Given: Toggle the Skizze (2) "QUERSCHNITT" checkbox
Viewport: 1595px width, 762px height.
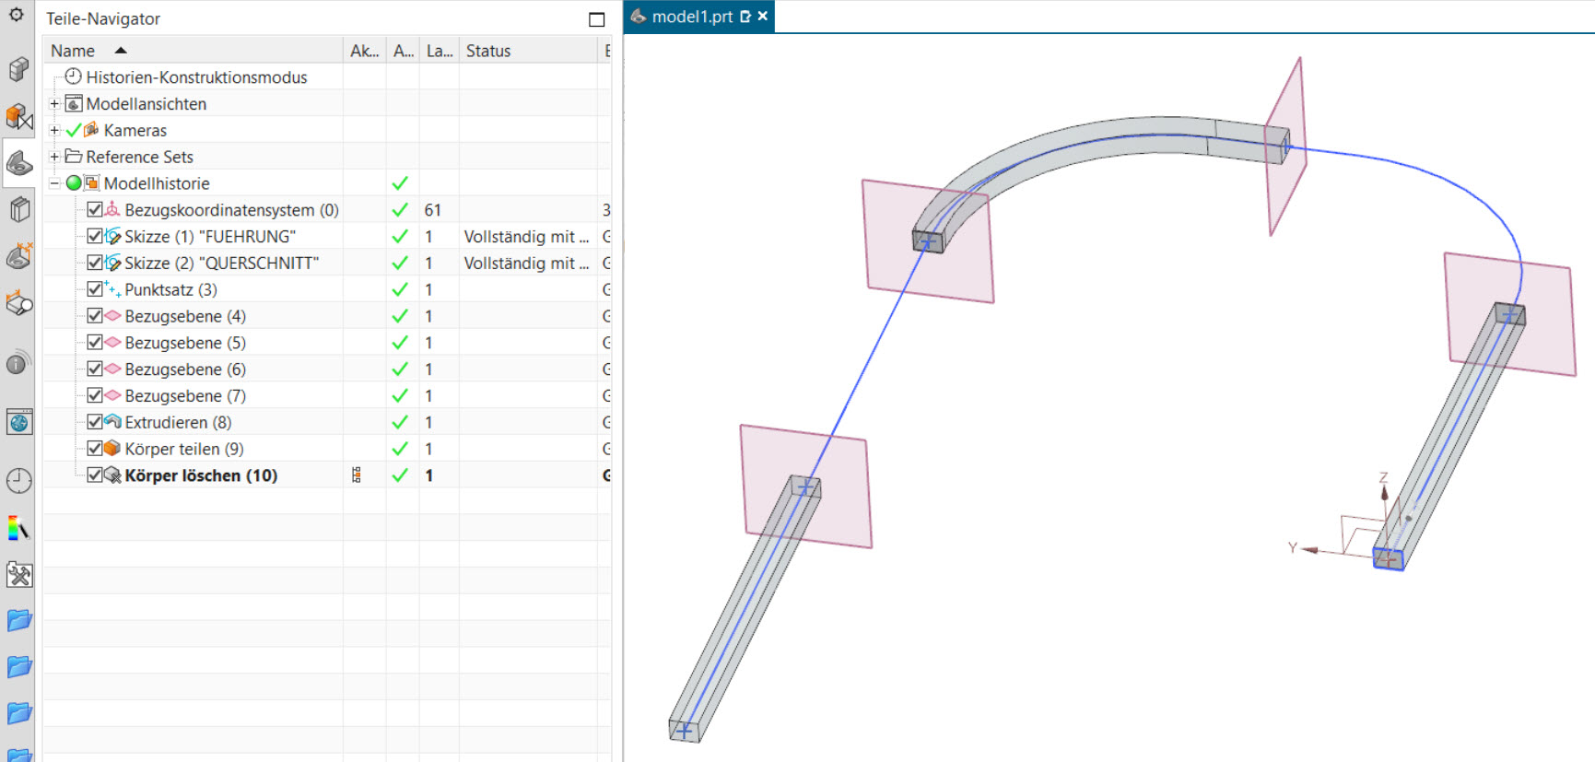Looking at the screenshot, I should (x=95, y=263).
